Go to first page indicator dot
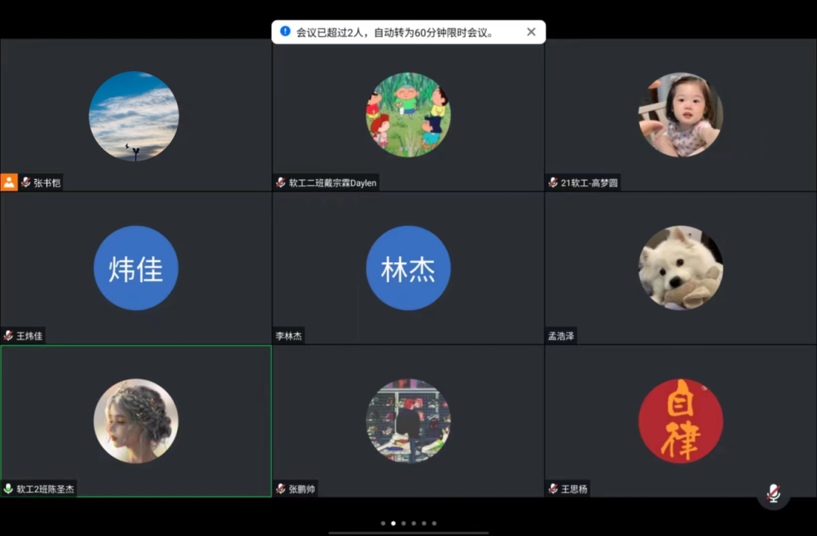The height and width of the screenshot is (536, 817). point(383,523)
